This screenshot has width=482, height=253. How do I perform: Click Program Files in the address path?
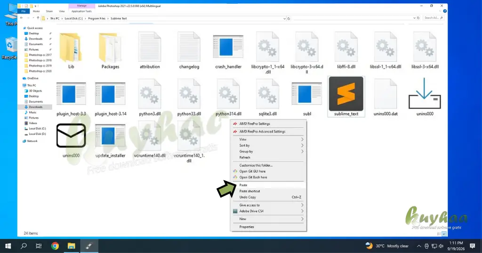[96, 18]
